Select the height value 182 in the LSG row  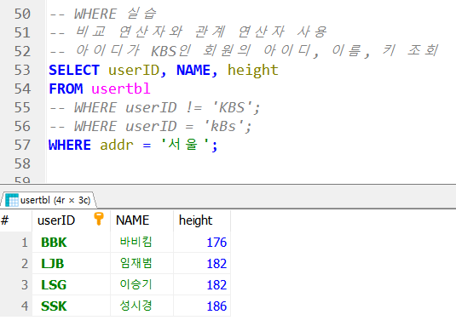[x=202, y=285]
